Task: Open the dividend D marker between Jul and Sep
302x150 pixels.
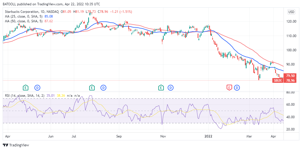Action: point(104,88)
